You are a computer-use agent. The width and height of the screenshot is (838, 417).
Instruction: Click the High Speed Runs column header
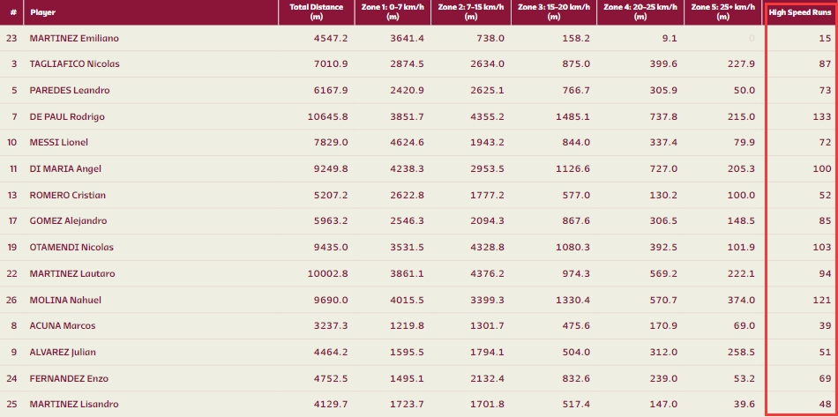pos(800,12)
